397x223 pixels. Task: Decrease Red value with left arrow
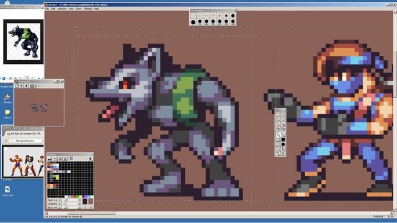click(60, 200)
